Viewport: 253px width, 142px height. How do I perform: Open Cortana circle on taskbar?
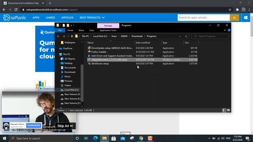click(77, 138)
